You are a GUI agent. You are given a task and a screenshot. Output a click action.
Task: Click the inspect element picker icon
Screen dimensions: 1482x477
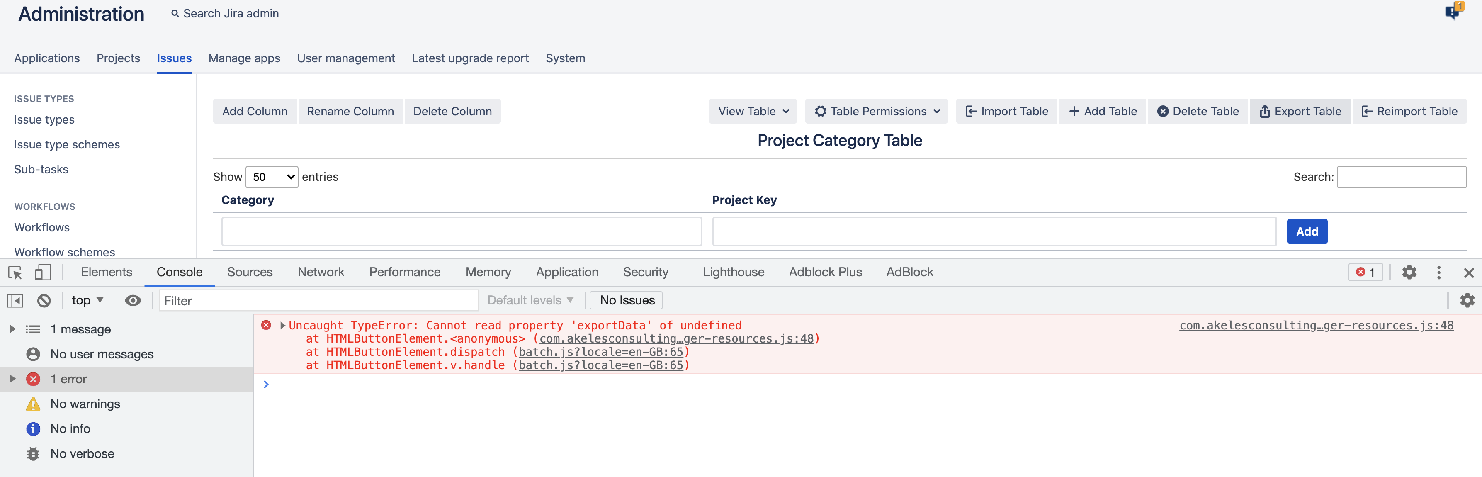15,272
